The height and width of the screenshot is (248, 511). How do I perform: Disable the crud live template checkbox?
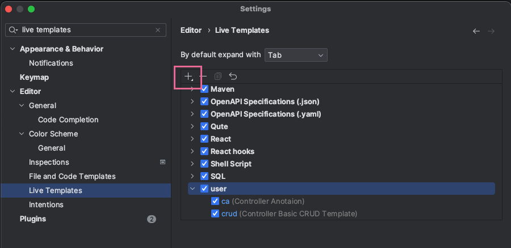tap(215, 213)
